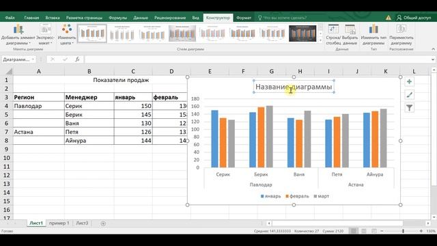437x246 pixels.
Task: Open the File (Файл) tab
Action: [x=10, y=18]
